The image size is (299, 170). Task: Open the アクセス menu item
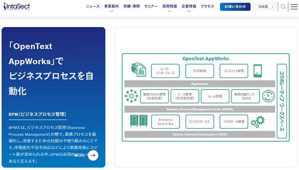pyautogui.click(x=207, y=6)
